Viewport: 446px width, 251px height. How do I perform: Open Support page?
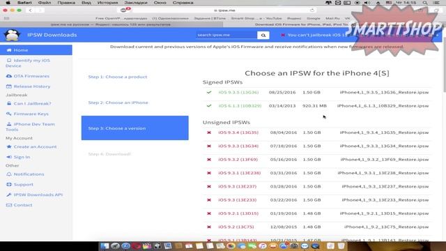(x=20, y=184)
